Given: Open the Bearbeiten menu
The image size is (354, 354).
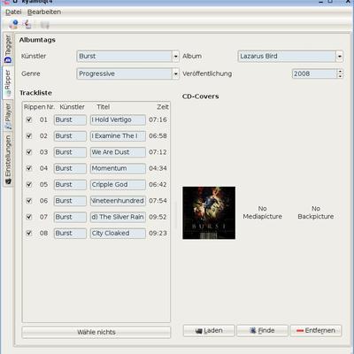Looking at the screenshot, I should coord(44,12).
